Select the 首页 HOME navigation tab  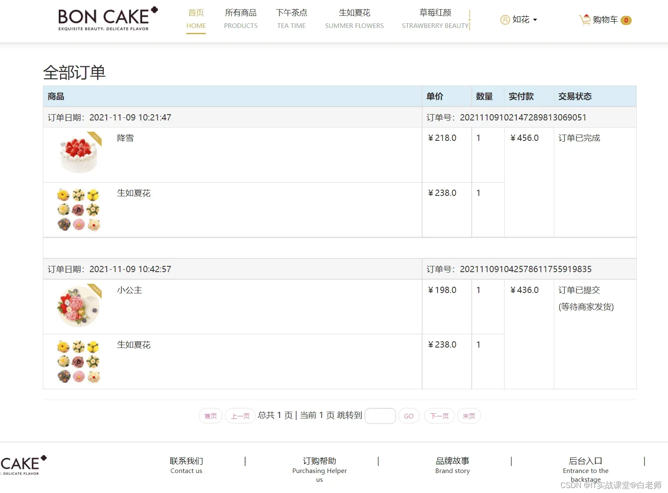pos(196,19)
